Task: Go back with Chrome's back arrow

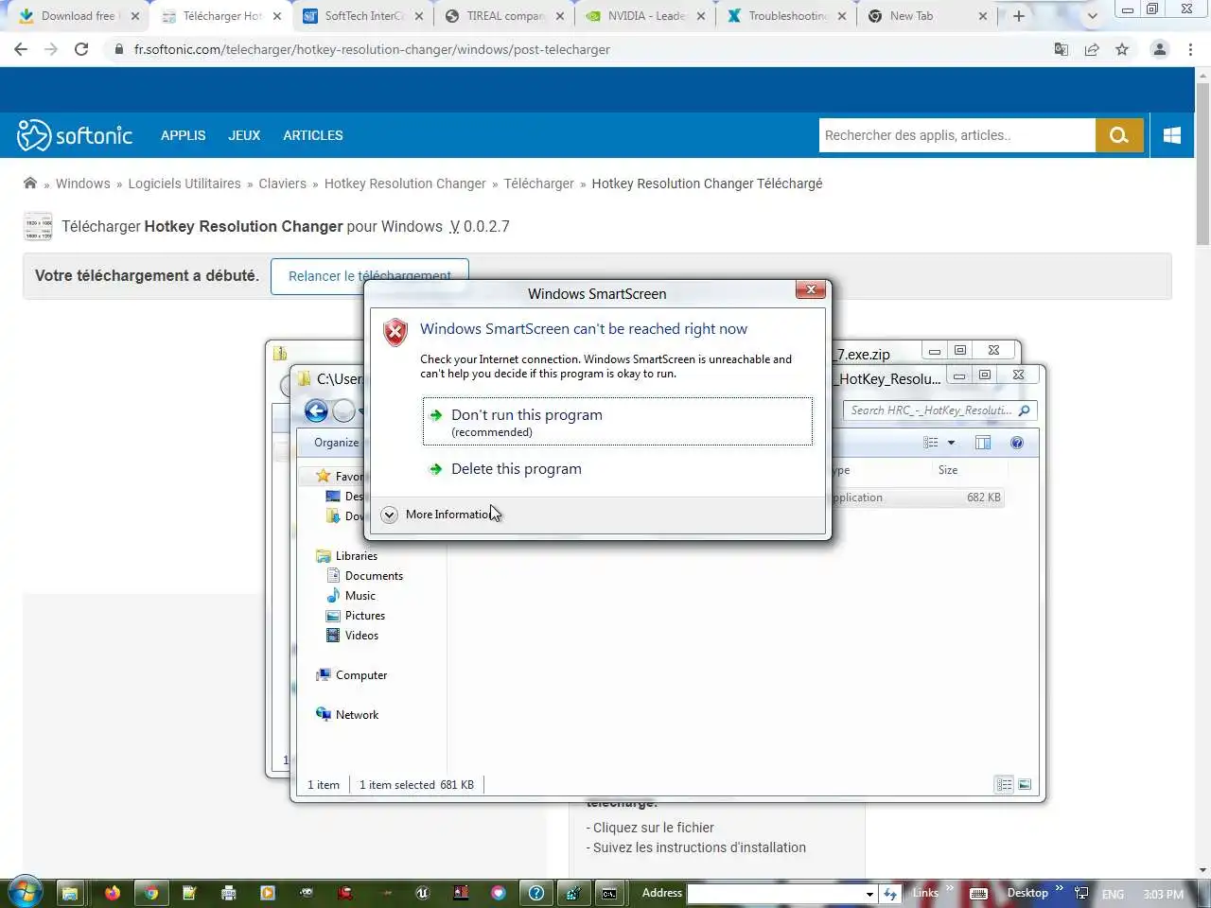Action: click(x=21, y=49)
